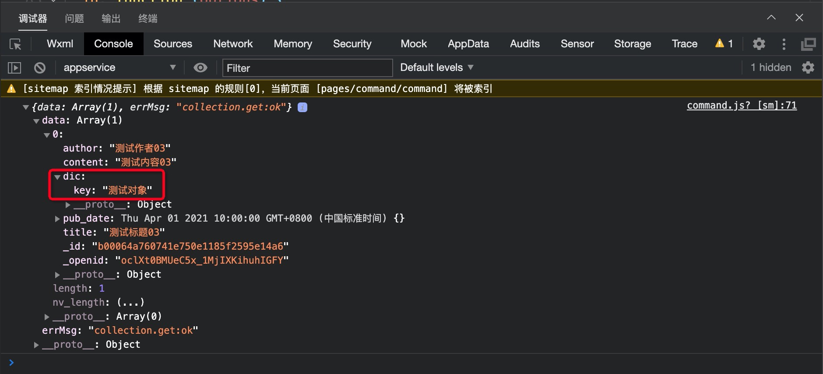Select the author value 测试作者03
Screen dimensions: 823x374
(140, 148)
